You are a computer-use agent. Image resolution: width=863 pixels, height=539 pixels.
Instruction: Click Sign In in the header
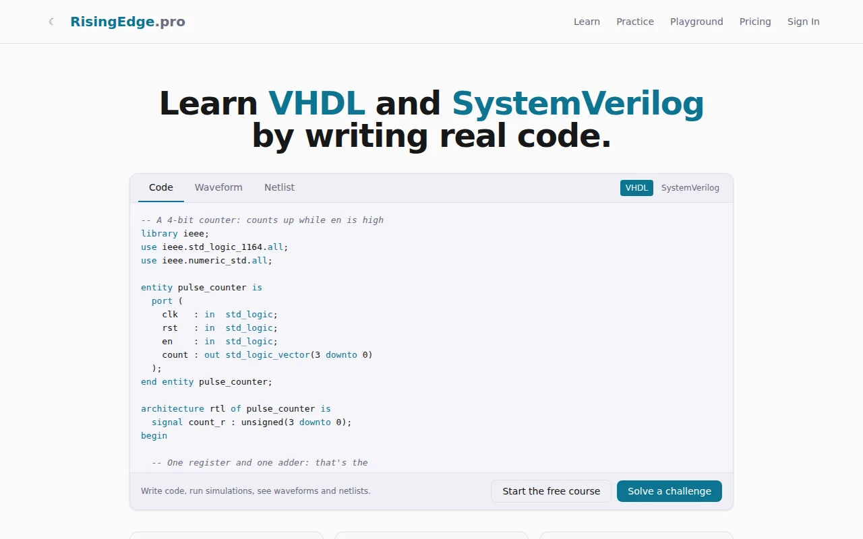tap(804, 22)
